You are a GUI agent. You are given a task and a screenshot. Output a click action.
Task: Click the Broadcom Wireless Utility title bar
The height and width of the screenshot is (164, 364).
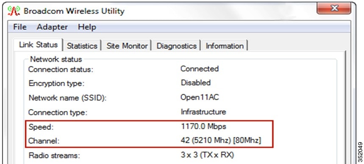click(x=162, y=11)
